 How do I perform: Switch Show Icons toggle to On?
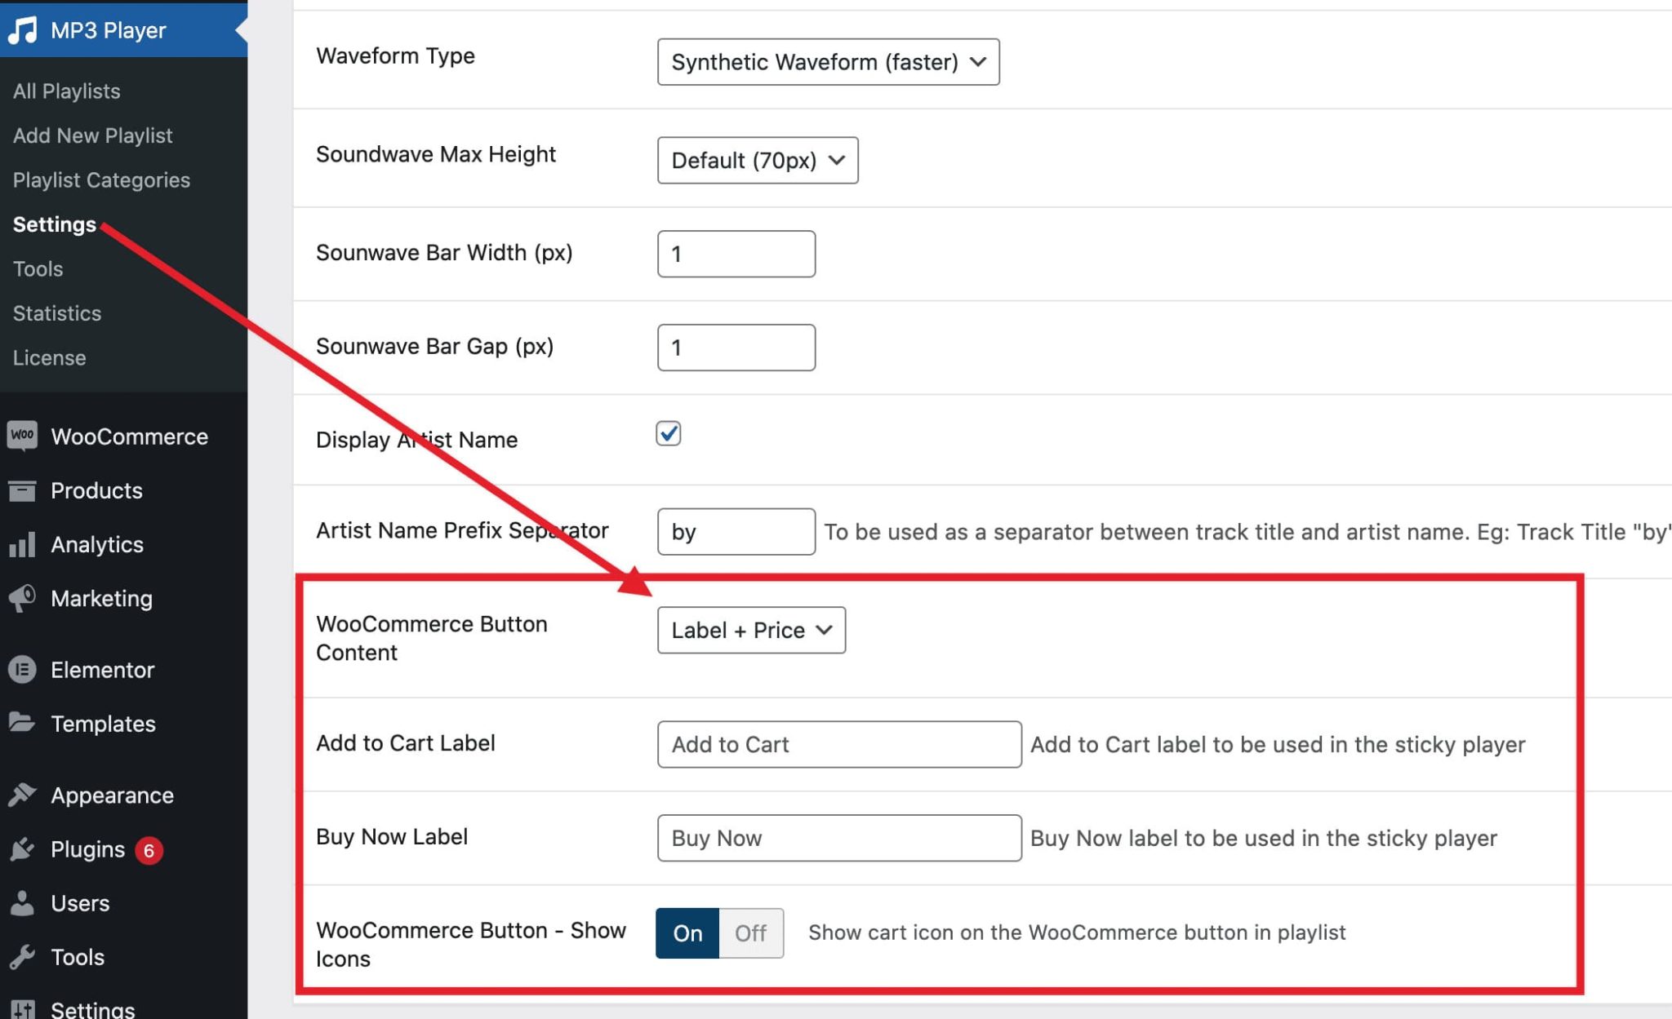point(687,933)
